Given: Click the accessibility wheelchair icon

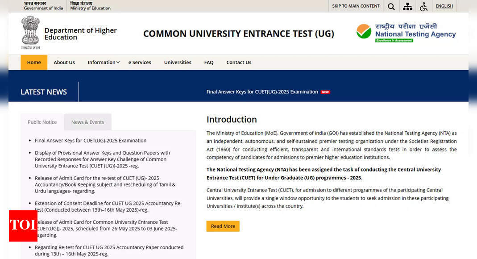Looking at the screenshot, I should click(423, 6).
